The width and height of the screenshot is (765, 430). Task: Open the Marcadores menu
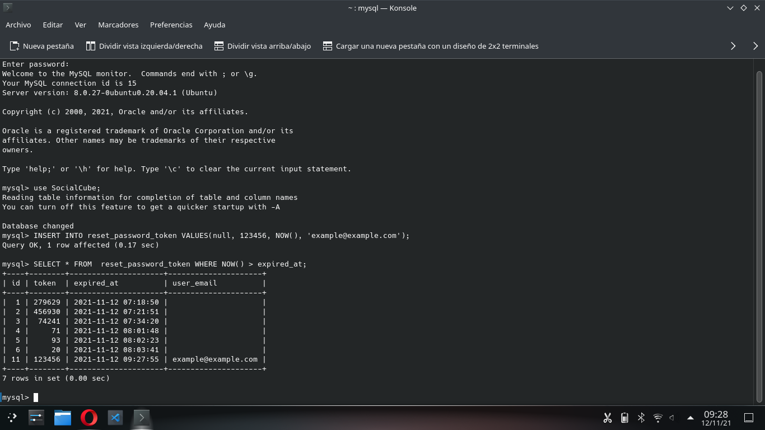pyautogui.click(x=118, y=25)
